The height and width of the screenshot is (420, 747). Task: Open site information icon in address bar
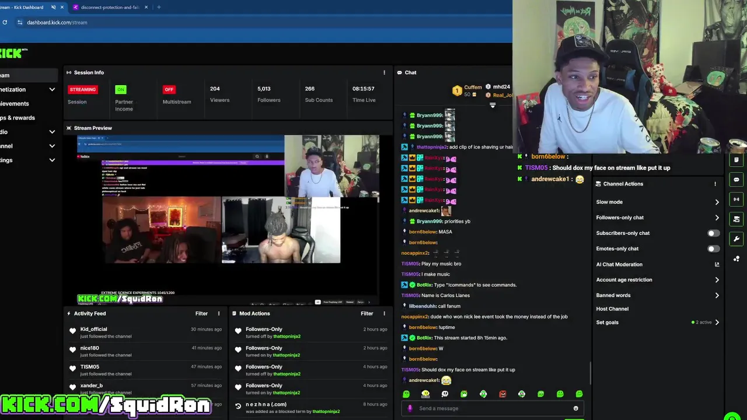[x=19, y=22]
